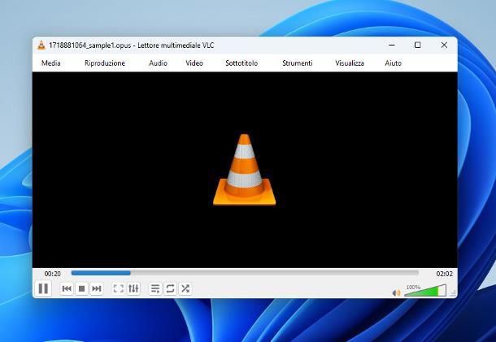The image size is (496, 342).
Task: Click the playback seek bar
Action: 245,273
